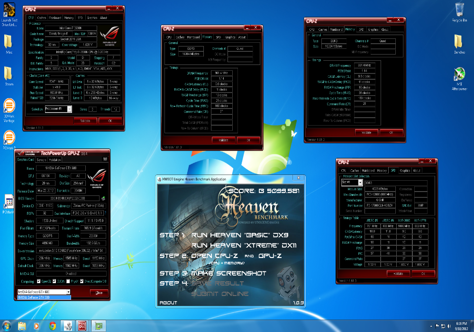Screen dimensions: 474x332
Task: Open the Action Center flag icon
Action: [437, 326]
